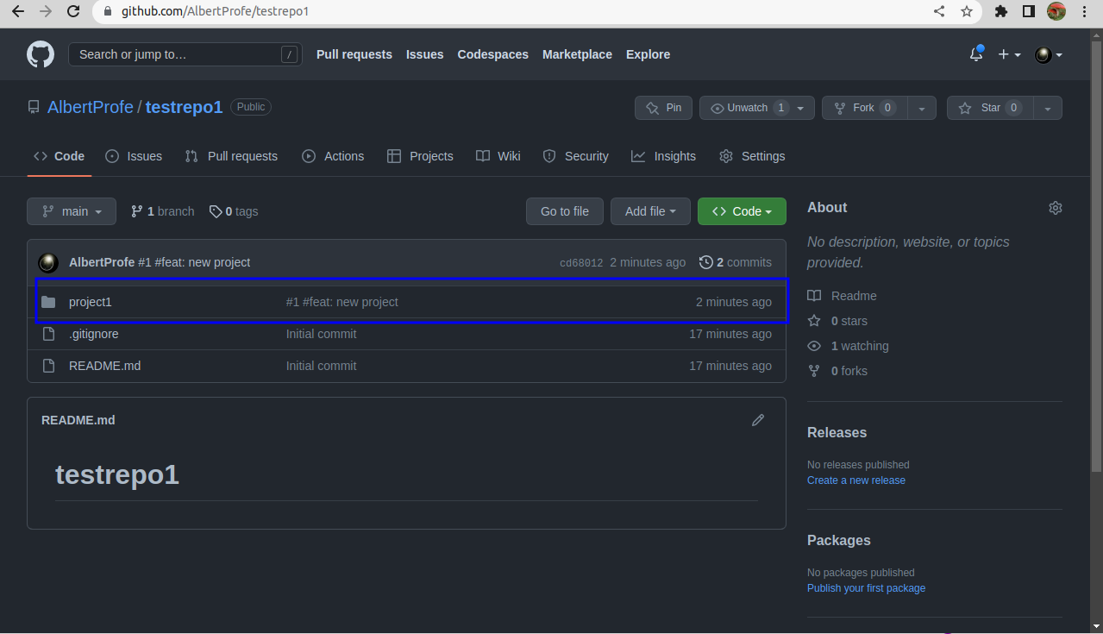Open the plus create-new menu
The height and width of the screenshot is (634, 1103).
pos(1009,54)
